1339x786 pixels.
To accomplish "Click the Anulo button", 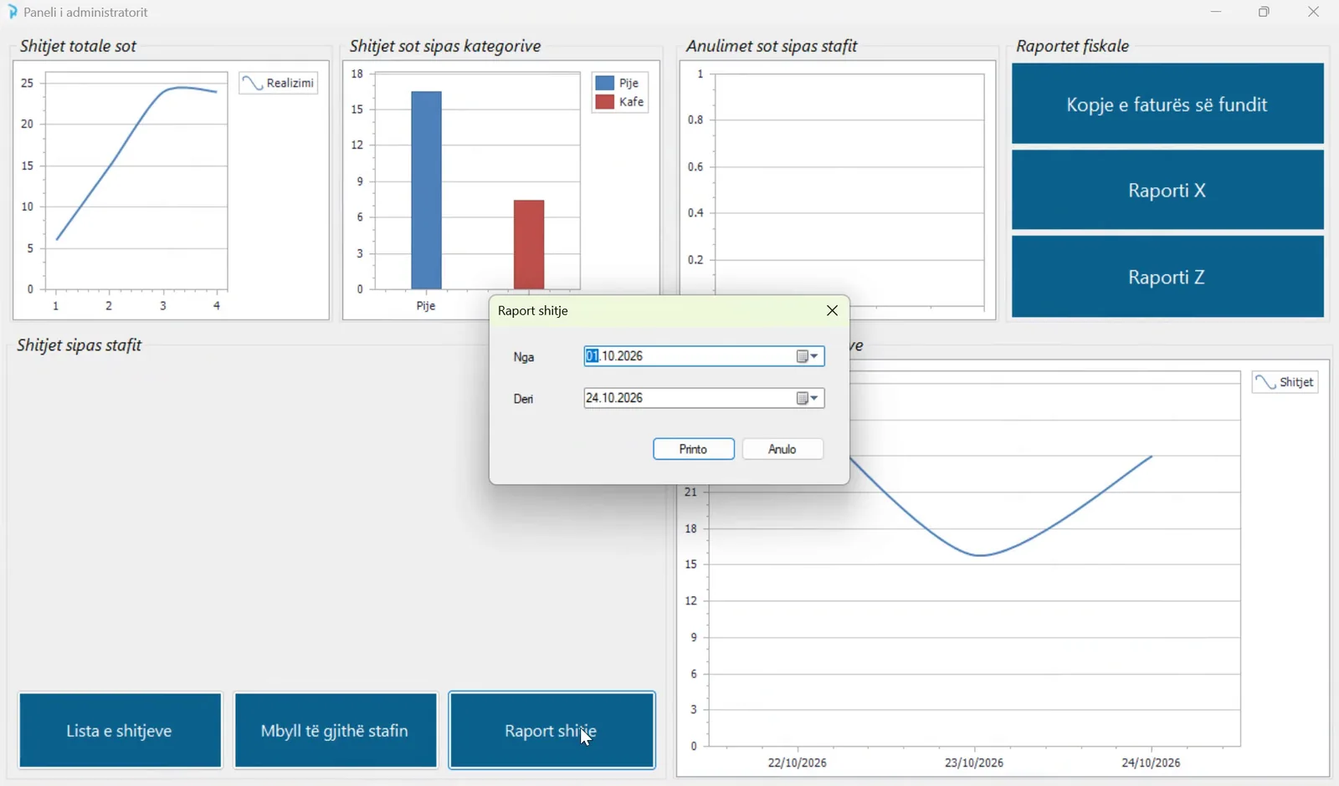I will [782, 449].
